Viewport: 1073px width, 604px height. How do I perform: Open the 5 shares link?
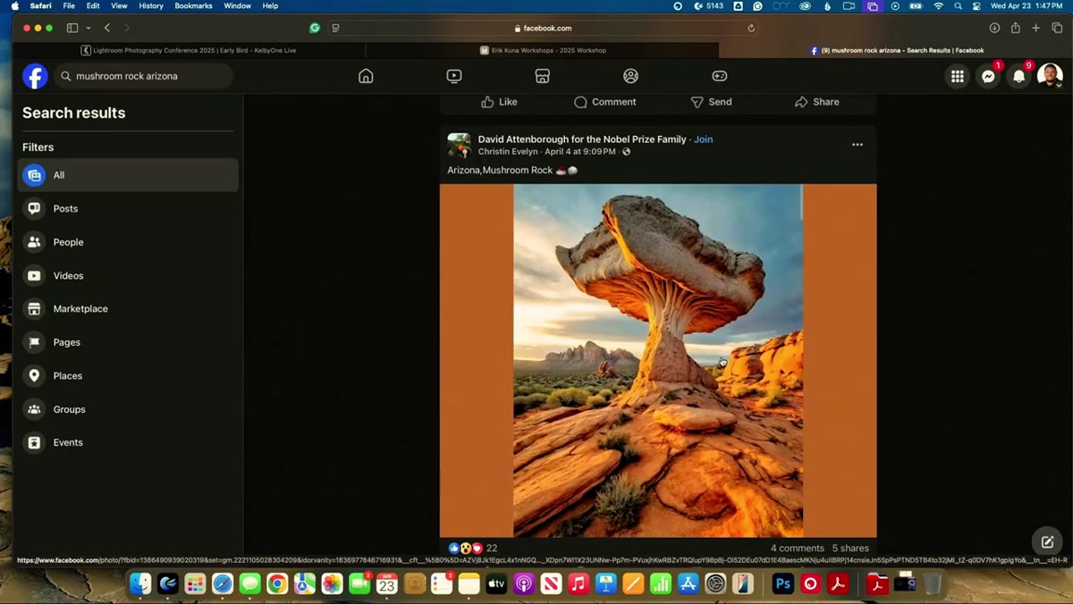pyautogui.click(x=850, y=549)
